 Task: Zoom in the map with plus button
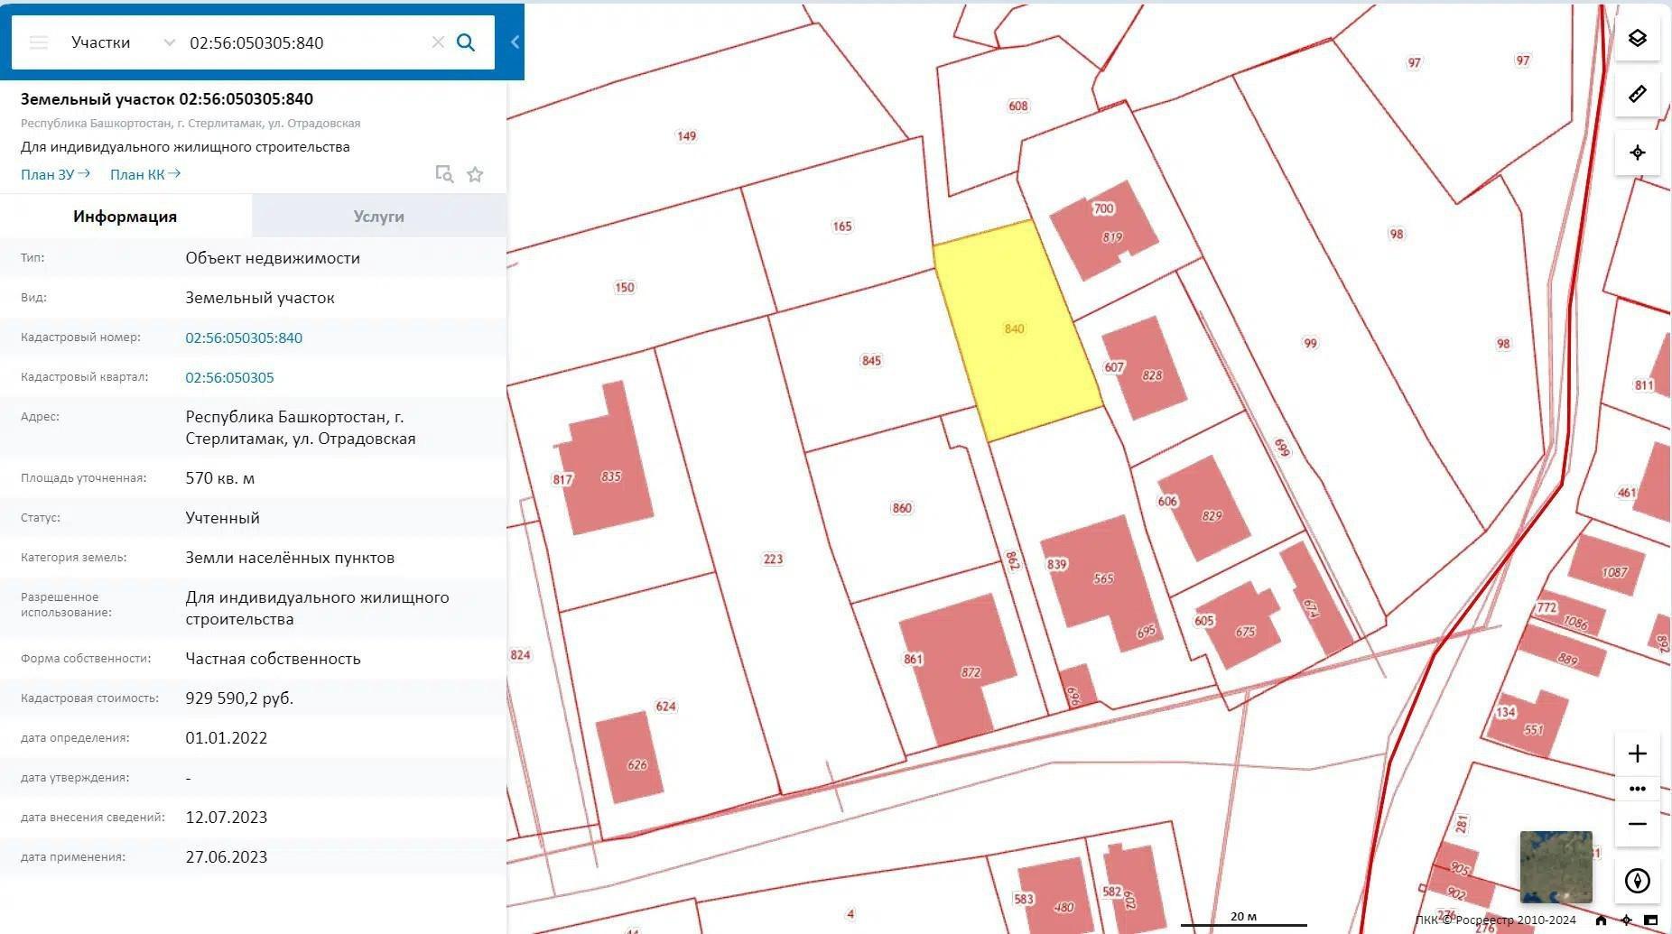pos(1637,754)
